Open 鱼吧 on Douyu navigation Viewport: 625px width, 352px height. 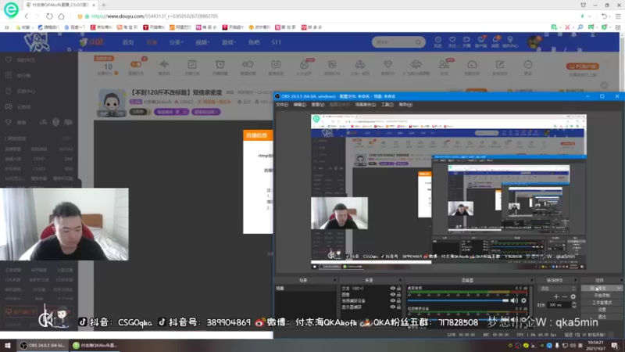coord(253,42)
